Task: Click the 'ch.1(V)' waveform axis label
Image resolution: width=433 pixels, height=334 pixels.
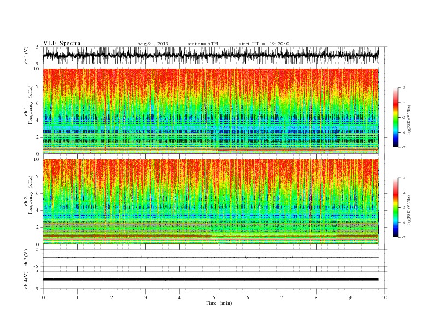Action: [x=26, y=55]
